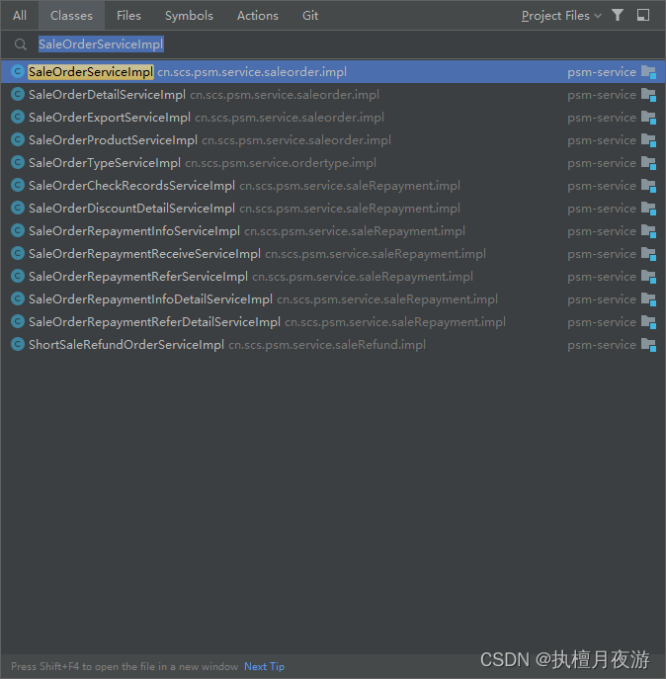Click package cn.scs.psm.service.ordertype.impl text

(281, 163)
